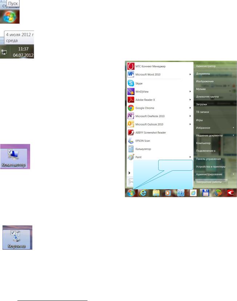The image size is (237, 301).
Task: Open Internet Explorer from the taskbar
Action: (x=143, y=193)
